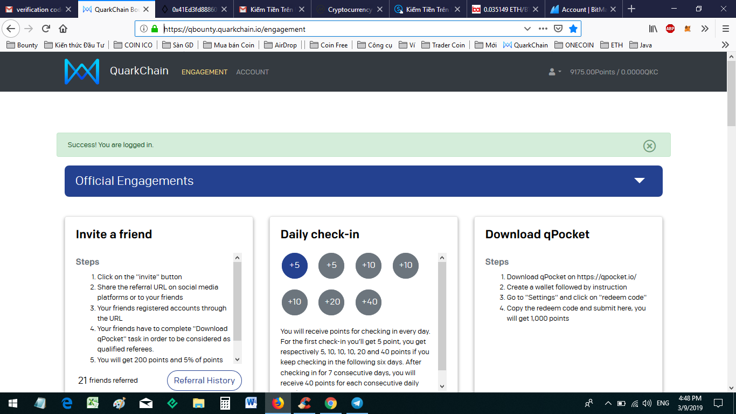Reload the current page
The width and height of the screenshot is (736, 414).
46,29
